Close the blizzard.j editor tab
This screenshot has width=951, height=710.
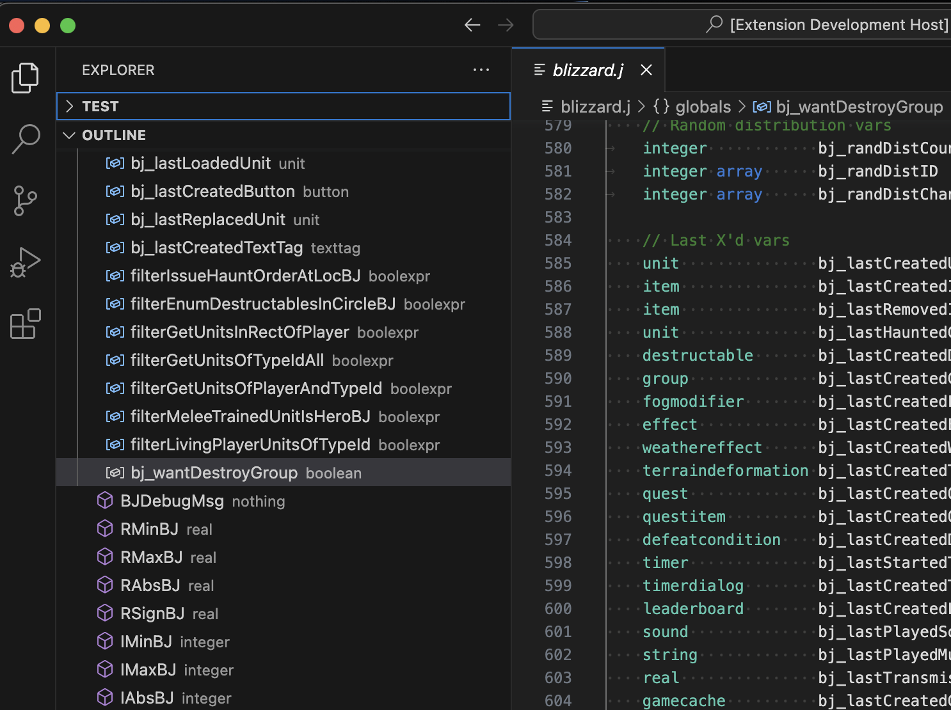[x=646, y=70]
